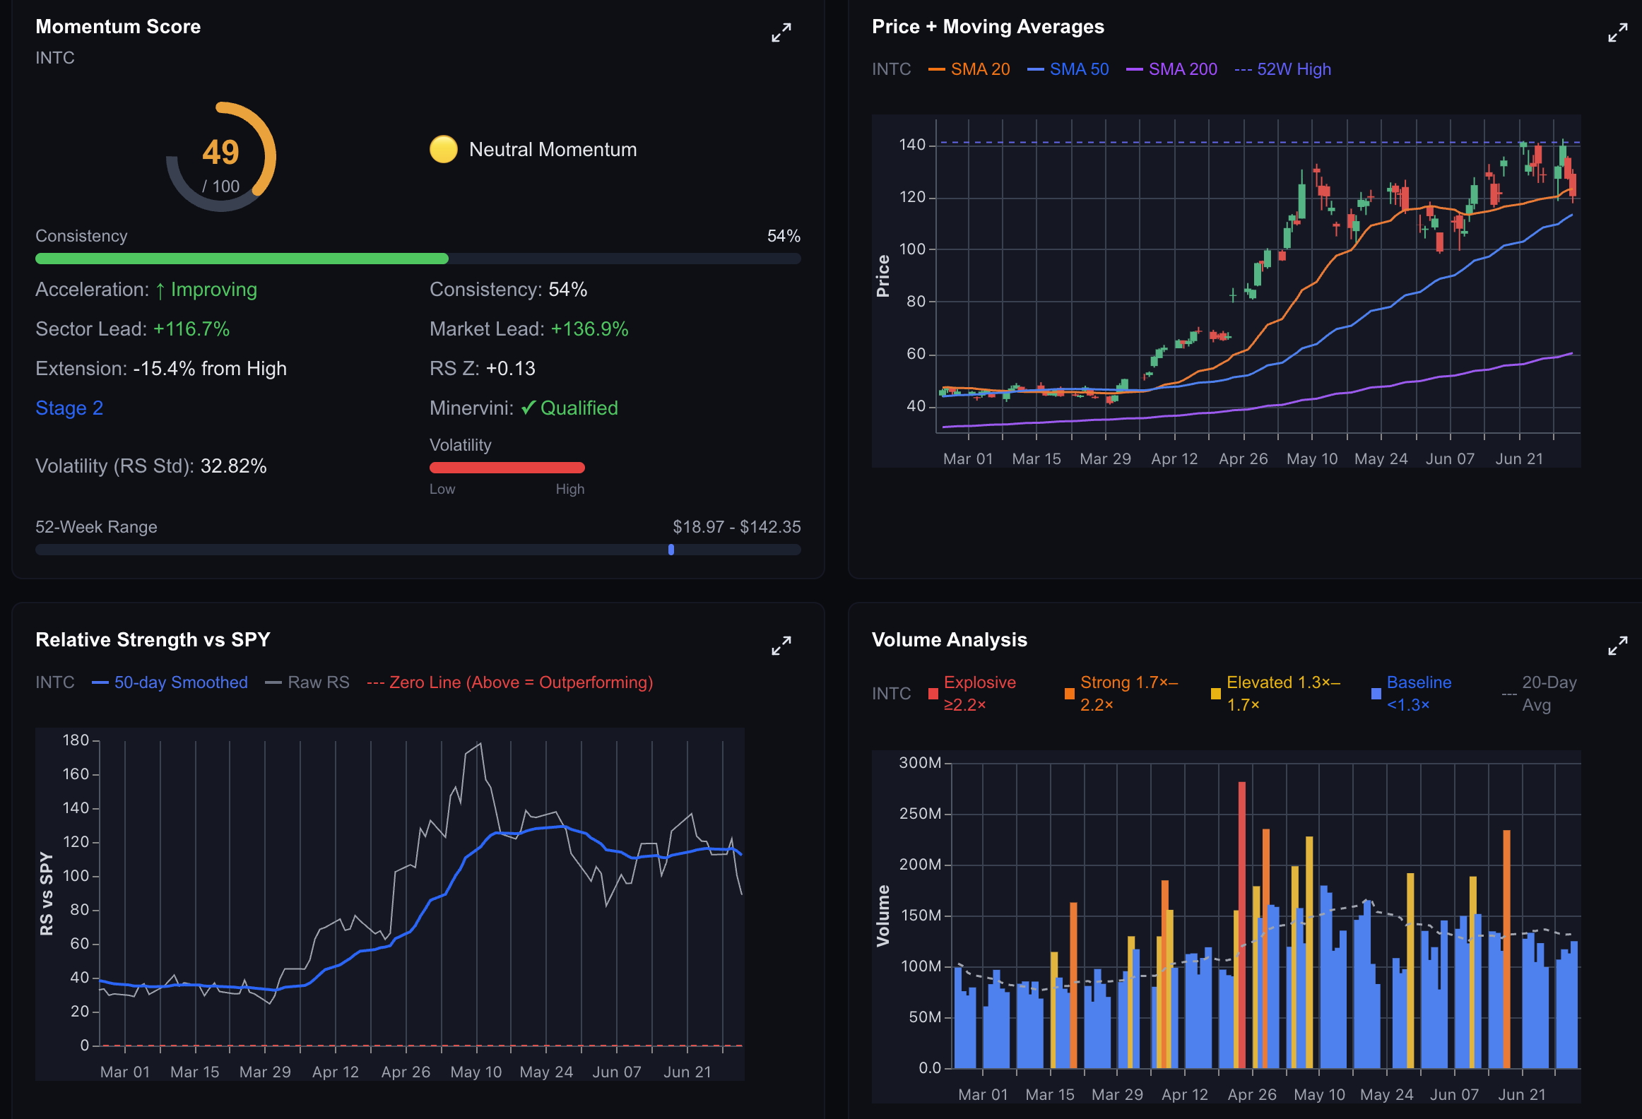Toggle 20-Day Avg volume legend entry
Image resolution: width=1642 pixels, height=1119 pixels.
click(x=1540, y=693)
